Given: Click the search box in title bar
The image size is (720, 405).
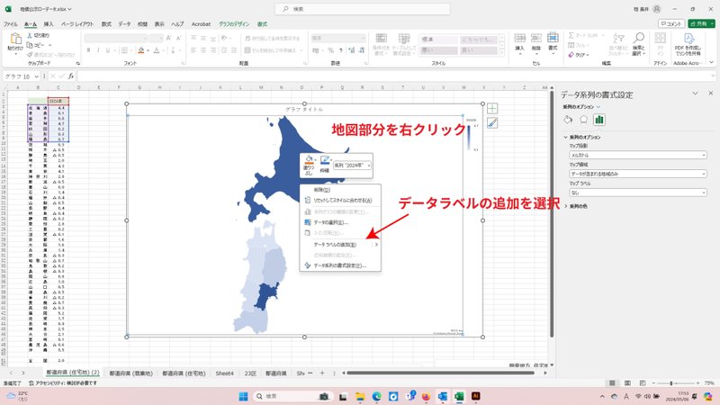Looking at the screenshot, I should [363, 9].
